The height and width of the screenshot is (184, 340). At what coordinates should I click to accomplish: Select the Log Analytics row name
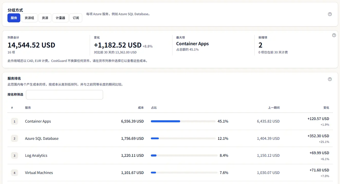(36, 155)
